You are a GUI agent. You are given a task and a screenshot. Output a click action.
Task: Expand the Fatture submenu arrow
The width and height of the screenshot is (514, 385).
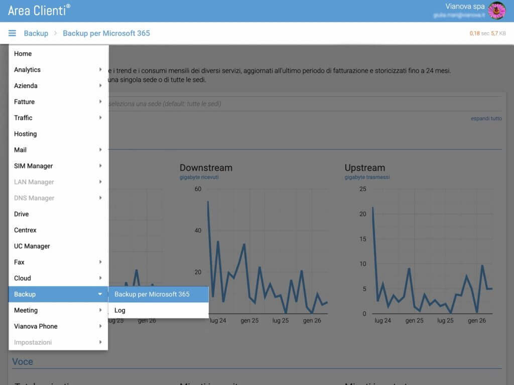point(100,101)
